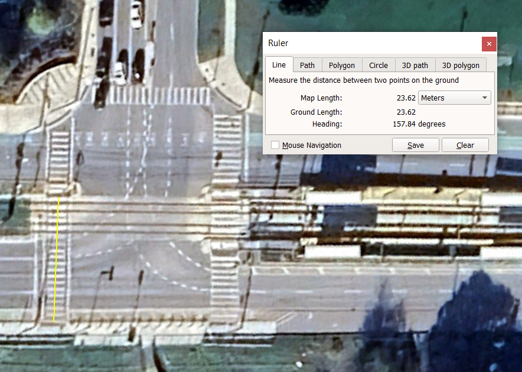This screenshot has width=522, height=372.
Task: Click the Heading value 157.84 degrees
Action: tap(419, 124)
